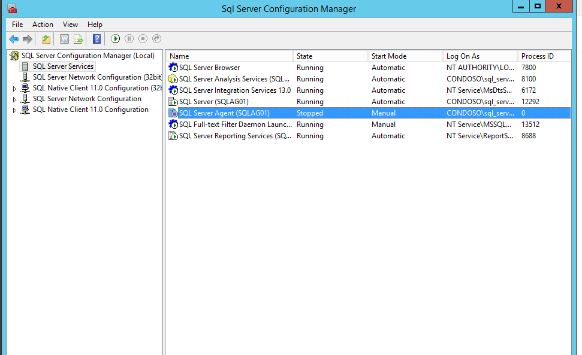
Task: Open the File menu
Action: point(17,25)
